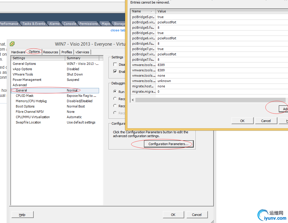Select VMware Tools setting
The image size is (288, 223).
click(x=55, y=74)
